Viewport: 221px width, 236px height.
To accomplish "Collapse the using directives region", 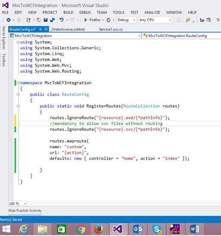I will point(18,42).
